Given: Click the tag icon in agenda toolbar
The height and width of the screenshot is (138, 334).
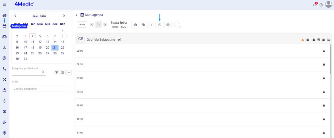Looking at the screenshot, I should (144, 25).
